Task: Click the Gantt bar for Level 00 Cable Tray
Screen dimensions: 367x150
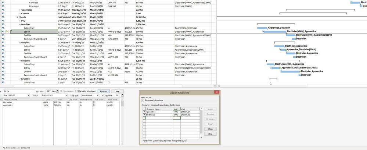Action: [x=262, y=28]
